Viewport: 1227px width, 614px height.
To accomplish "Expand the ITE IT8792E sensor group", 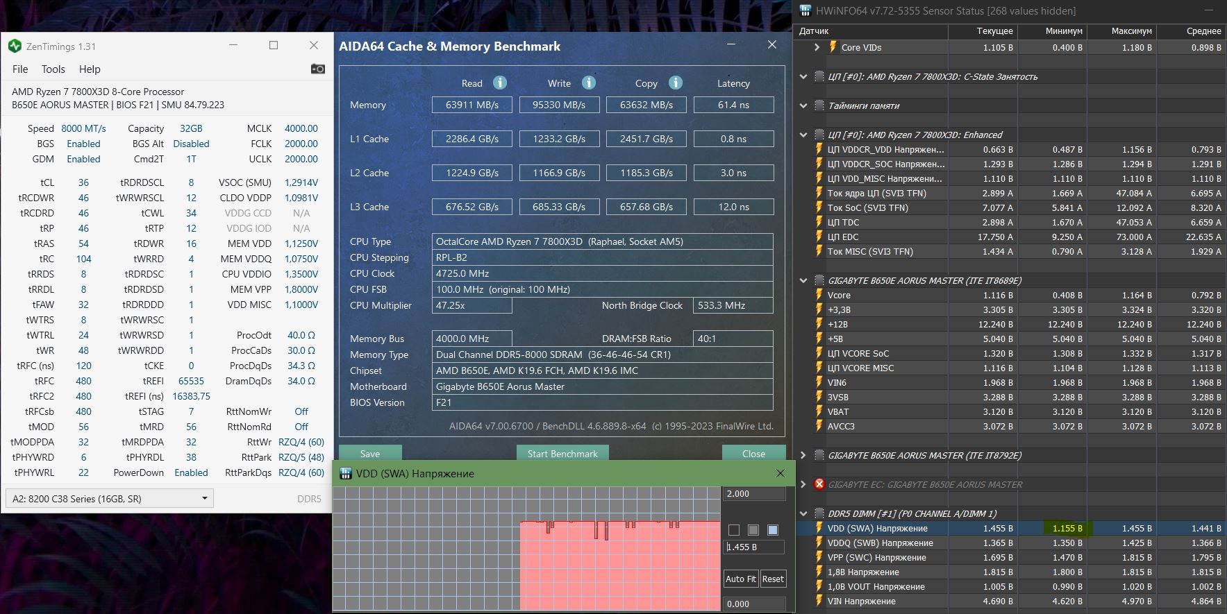I will pyautogui.click(x=803, y=455).
